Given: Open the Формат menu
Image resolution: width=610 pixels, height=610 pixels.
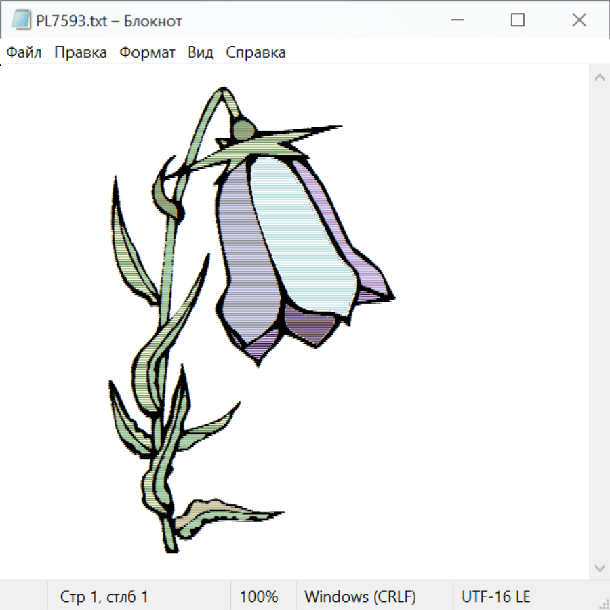Looking at the screenshot, I should 147,53.
